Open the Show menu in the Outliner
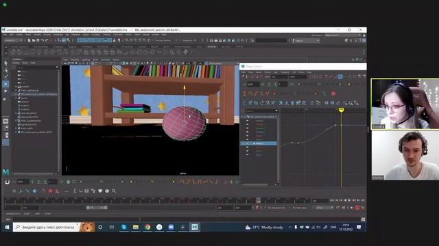This screenshot has height=246, width=439. coord(25,63)
